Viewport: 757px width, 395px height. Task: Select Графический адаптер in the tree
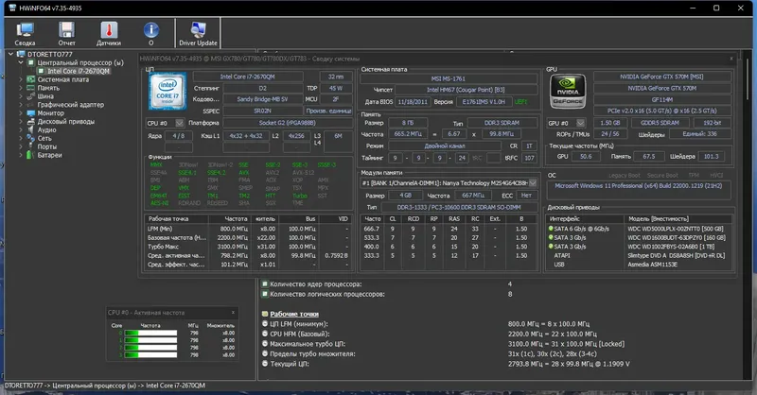coord(71,105)
